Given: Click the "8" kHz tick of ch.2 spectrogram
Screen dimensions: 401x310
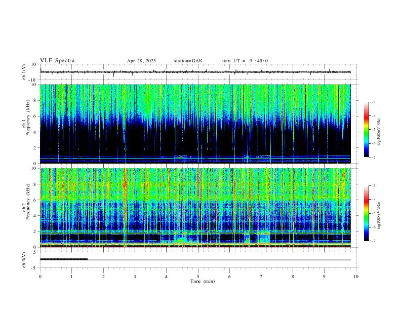Looking at the screenshot, I should (x=35, y=184).
